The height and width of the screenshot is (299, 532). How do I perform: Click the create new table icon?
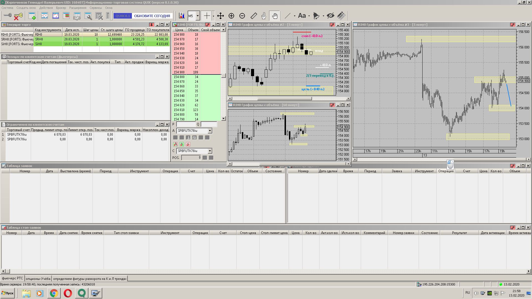pyautogui.click(x=32, y=16)
